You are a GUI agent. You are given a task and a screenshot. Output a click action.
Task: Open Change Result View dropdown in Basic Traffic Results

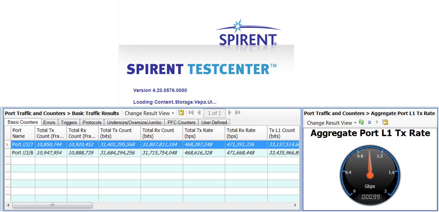point(149,113)
